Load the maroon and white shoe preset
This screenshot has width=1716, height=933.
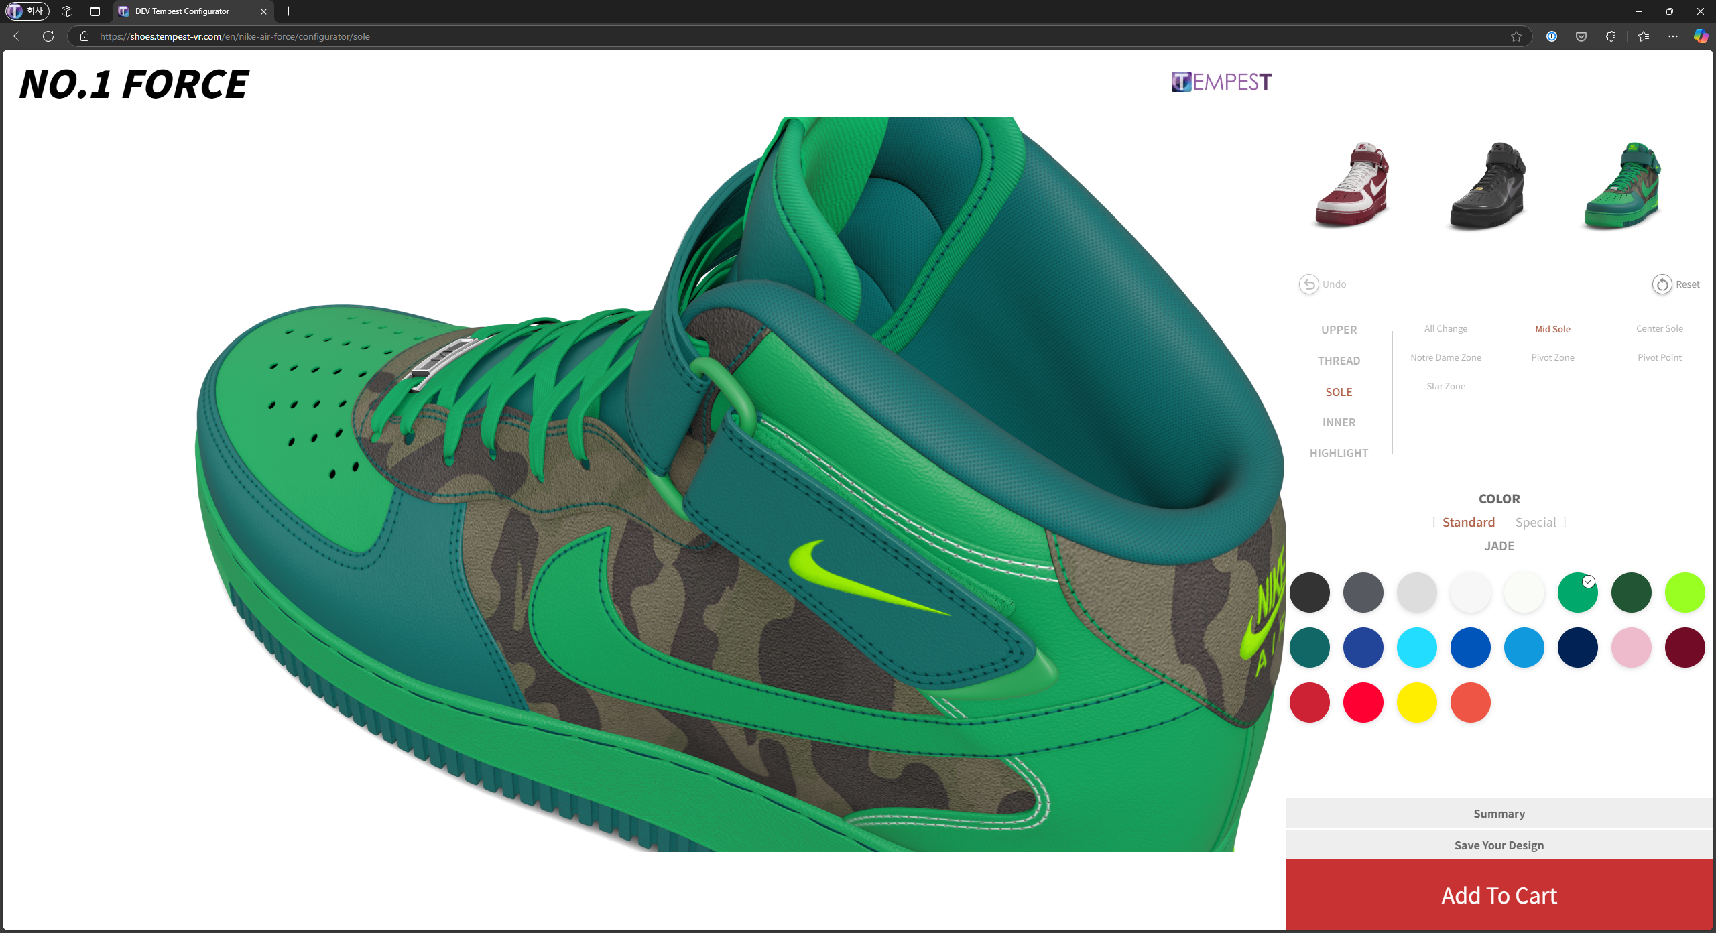click(1352, 184)
